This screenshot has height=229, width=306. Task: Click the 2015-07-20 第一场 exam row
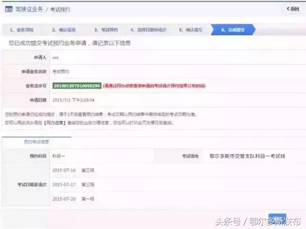tap(73, 199)
